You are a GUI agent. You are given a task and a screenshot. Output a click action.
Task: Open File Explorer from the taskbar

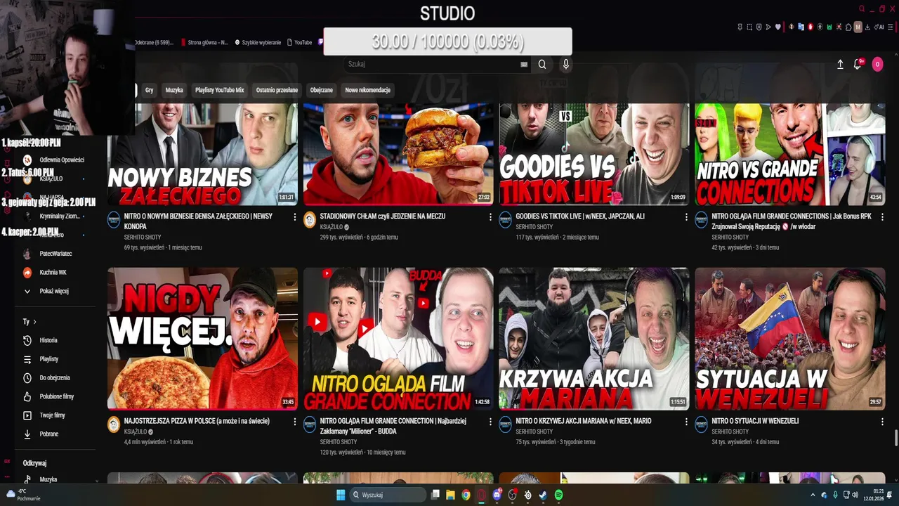point(450,495)
